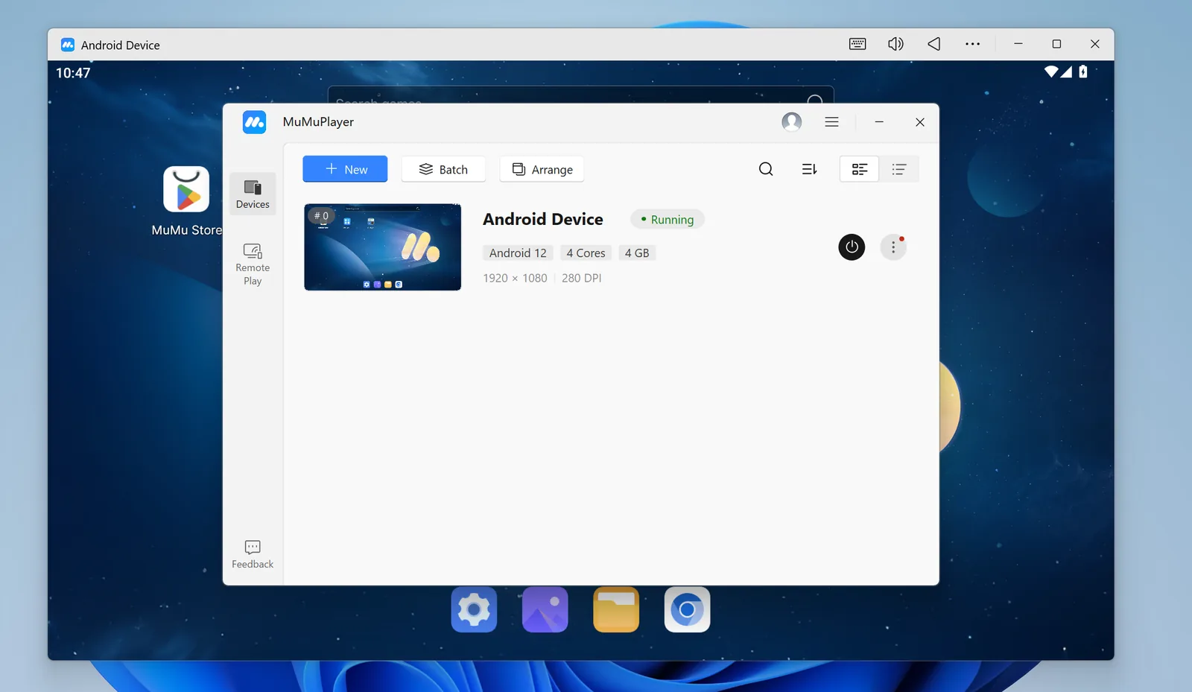Open the keyboard mapping icon in emulator titlebar

point(857,44)
